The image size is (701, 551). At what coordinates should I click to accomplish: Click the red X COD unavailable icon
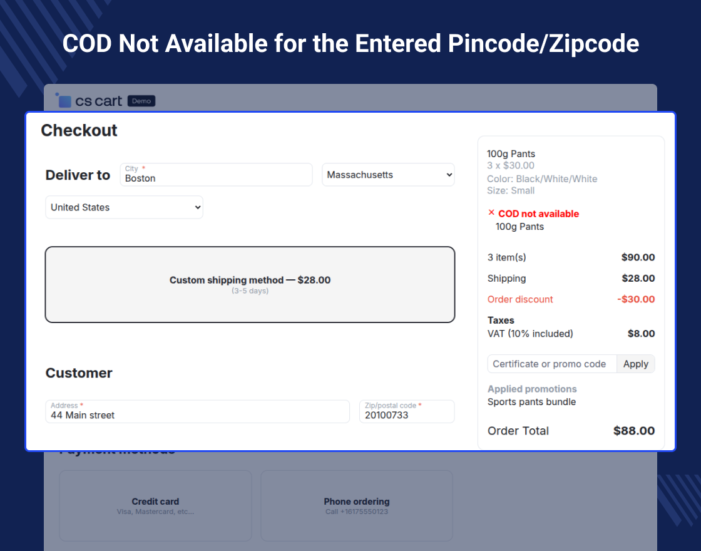491,213
